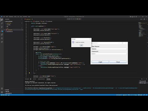Image resolution: width=148 pixels, height=111 pixels.
Task: Close the terminal panel
Action: [146, 79]
